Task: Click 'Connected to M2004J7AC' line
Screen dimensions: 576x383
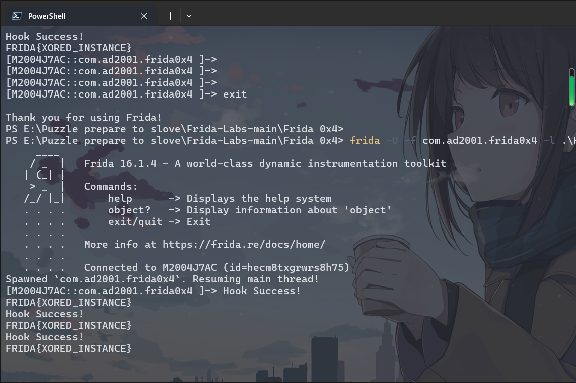Action: (x=217, y=267)
